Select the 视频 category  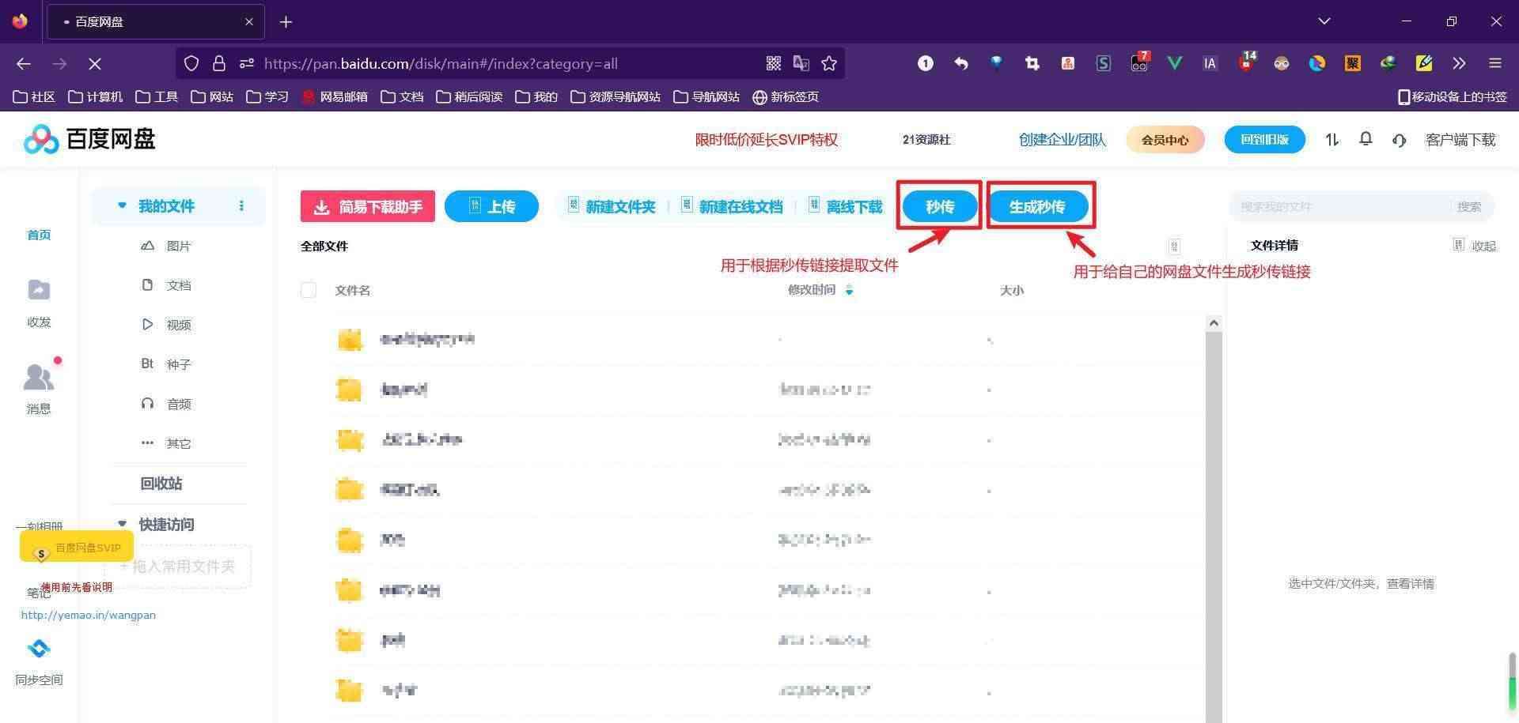tap(178, 325)
